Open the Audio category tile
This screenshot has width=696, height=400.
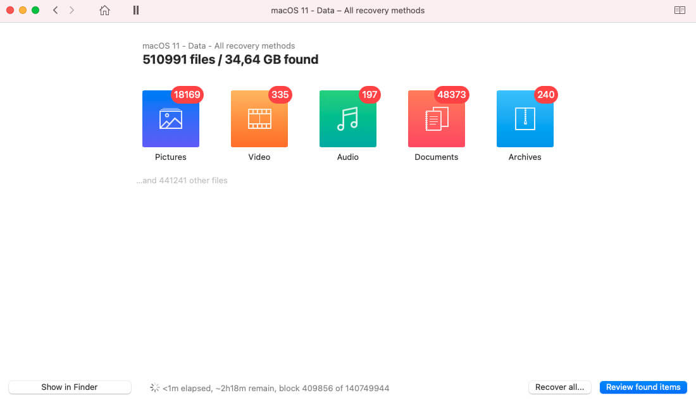click(x=347, y=119)
